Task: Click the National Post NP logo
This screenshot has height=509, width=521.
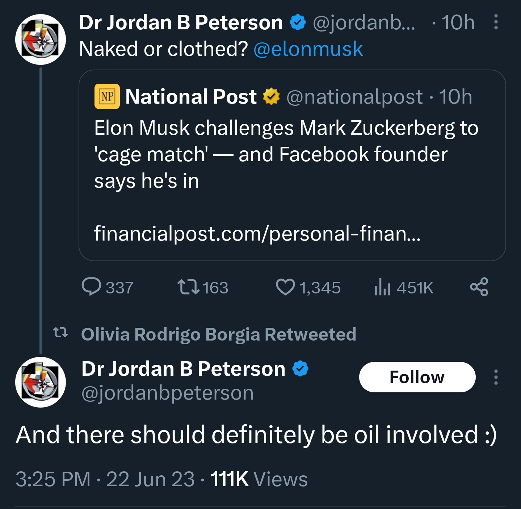Action: pyautogui.click(x=107, y=96)
